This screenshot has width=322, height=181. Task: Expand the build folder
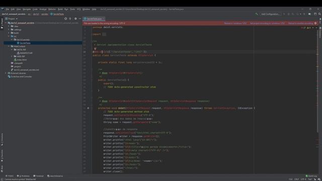click(9, 33)
